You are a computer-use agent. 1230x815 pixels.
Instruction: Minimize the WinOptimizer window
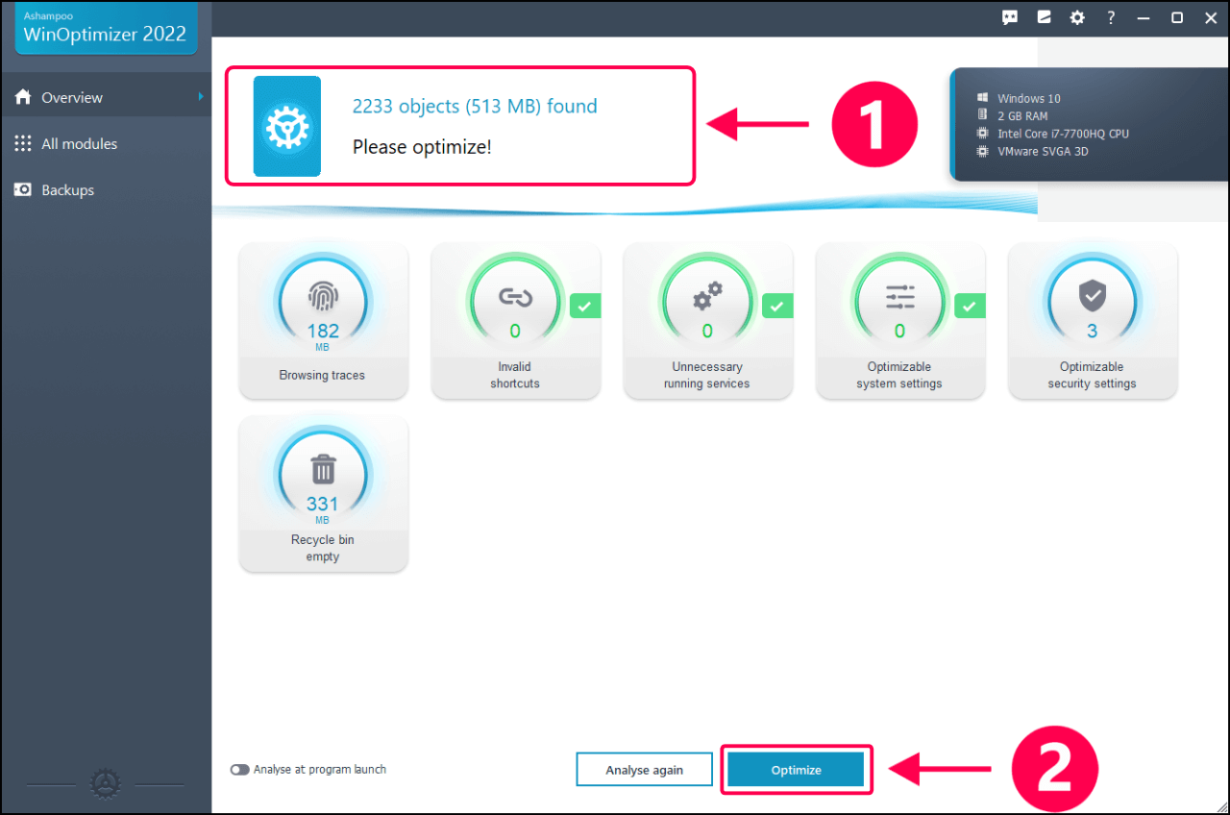click(x=1143, y=17)
